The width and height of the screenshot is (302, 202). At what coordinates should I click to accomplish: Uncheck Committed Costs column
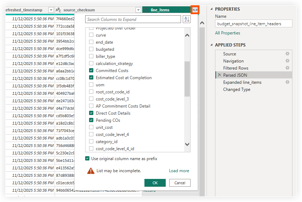coord(91,71)
